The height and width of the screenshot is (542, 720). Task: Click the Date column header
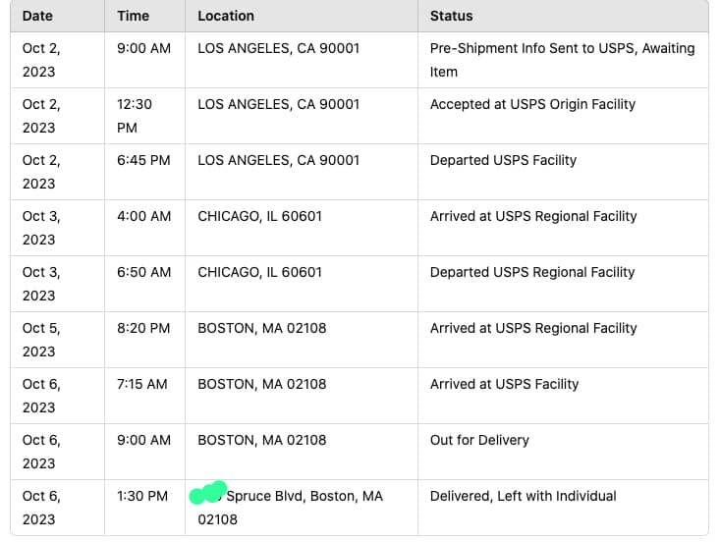click(37, 16)
